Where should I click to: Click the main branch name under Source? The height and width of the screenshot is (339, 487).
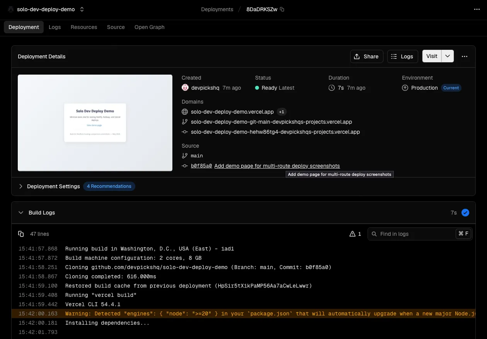[197, 155]
